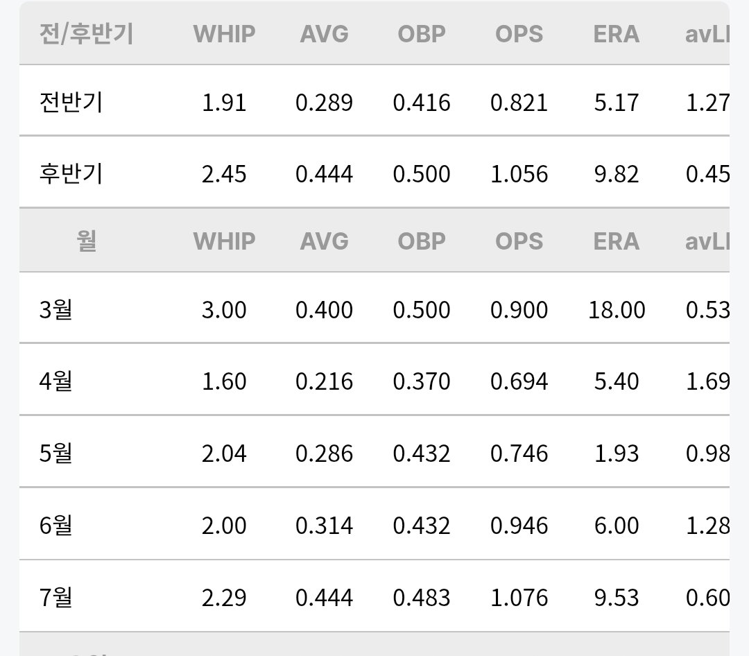The image size is (749, 656).
Task: Click the 2.29 WHIP value for 7월
Action: pyautogui.click(x=224, y=598)
